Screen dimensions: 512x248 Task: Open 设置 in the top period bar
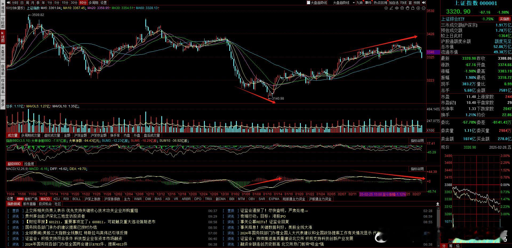103,3
